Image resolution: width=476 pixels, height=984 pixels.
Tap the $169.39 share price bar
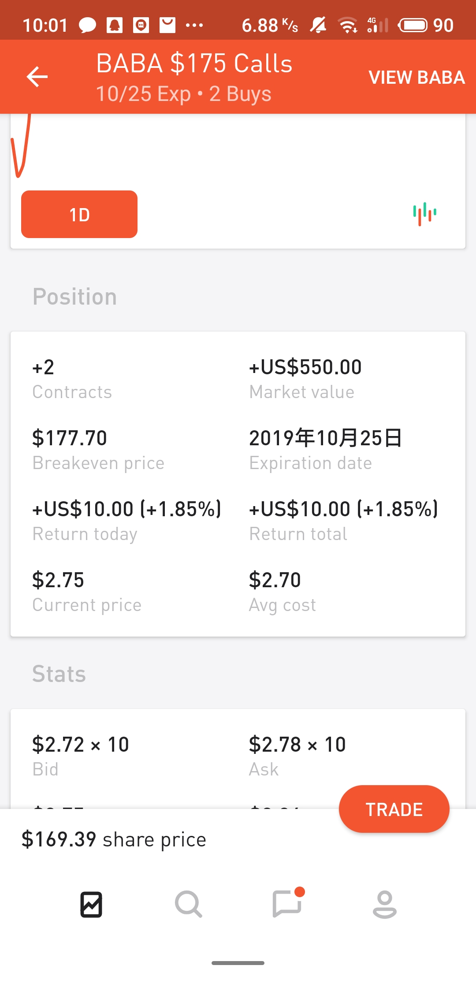pyautogui.click(x=114, y=839)
